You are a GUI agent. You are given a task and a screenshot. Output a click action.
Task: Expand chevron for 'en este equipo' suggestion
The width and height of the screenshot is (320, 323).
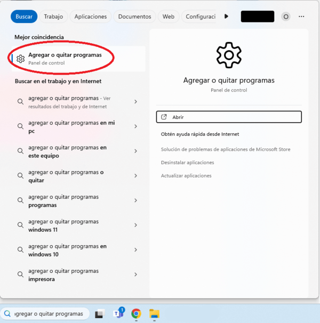(x=135, y=151)
